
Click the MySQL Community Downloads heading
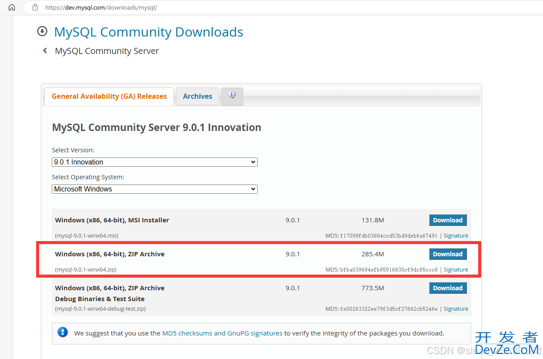pyautogui.click(x=148, y=32)
